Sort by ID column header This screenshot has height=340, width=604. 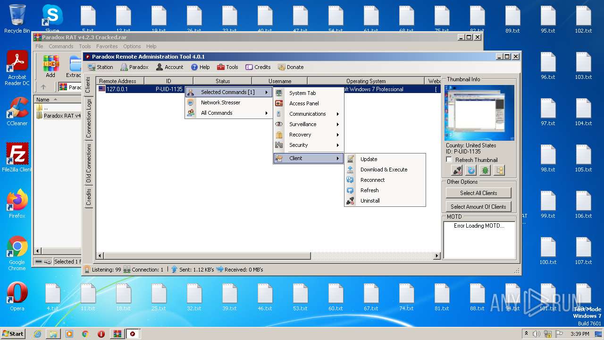pyautogui.click(x=168, y=81)
